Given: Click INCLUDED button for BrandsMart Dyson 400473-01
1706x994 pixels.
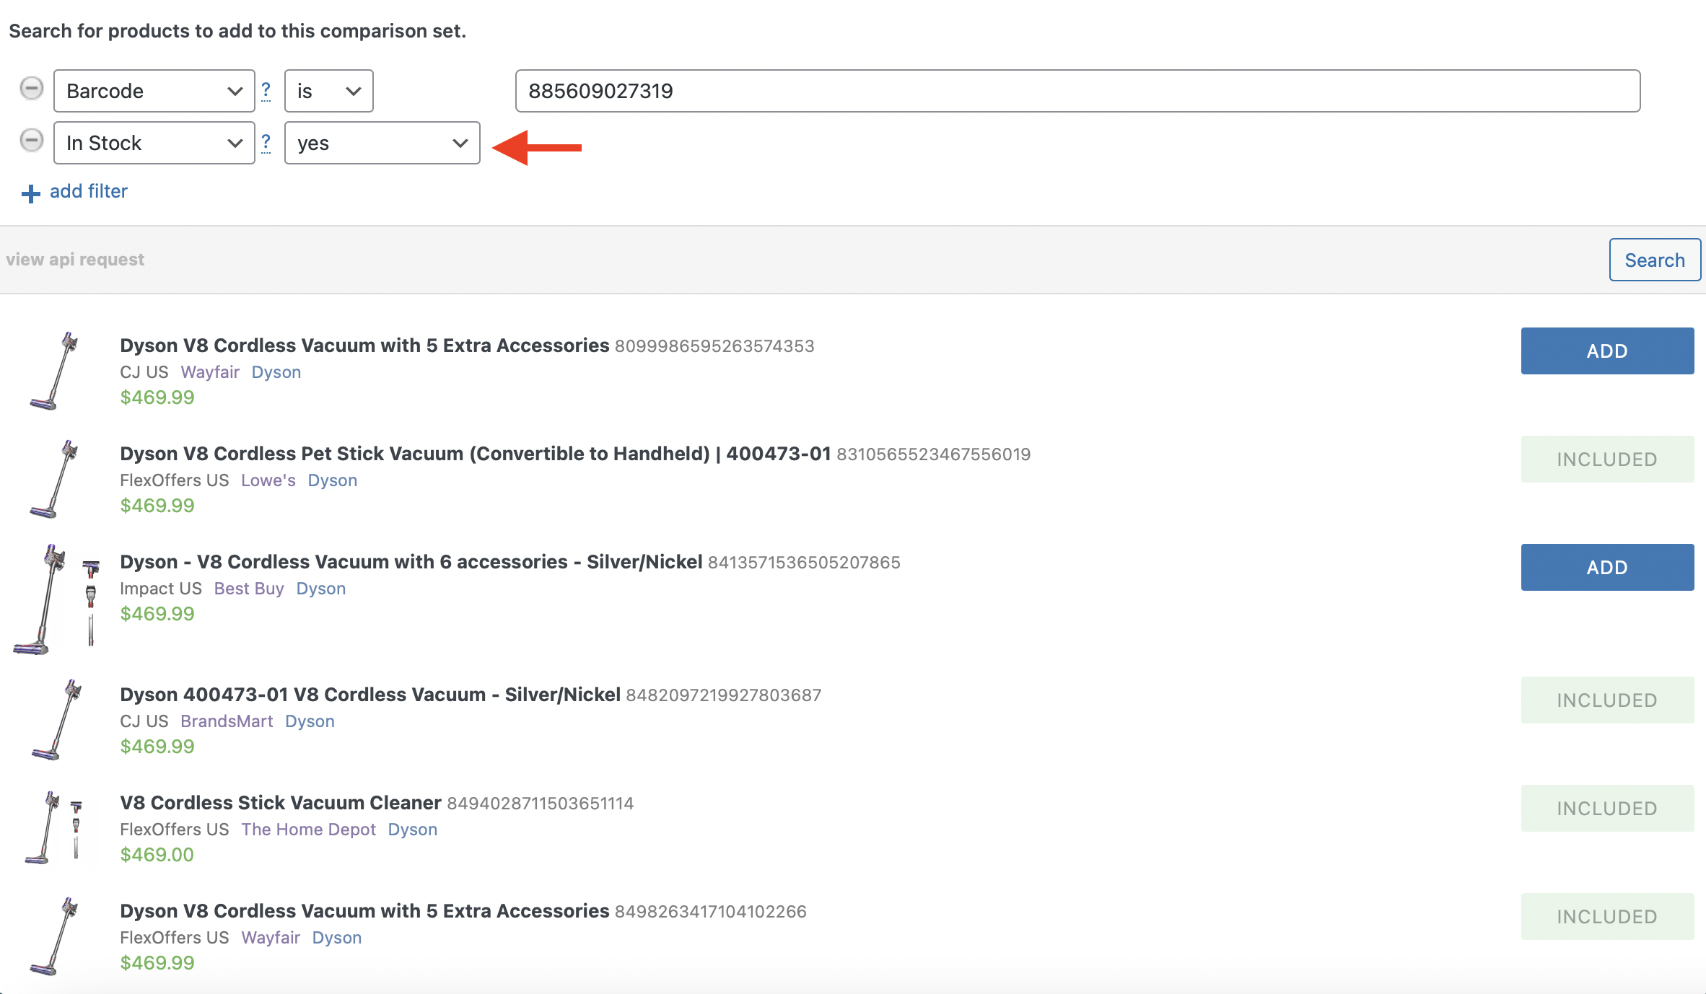Looking at the screenshot, I should (x=1607, y=700).
